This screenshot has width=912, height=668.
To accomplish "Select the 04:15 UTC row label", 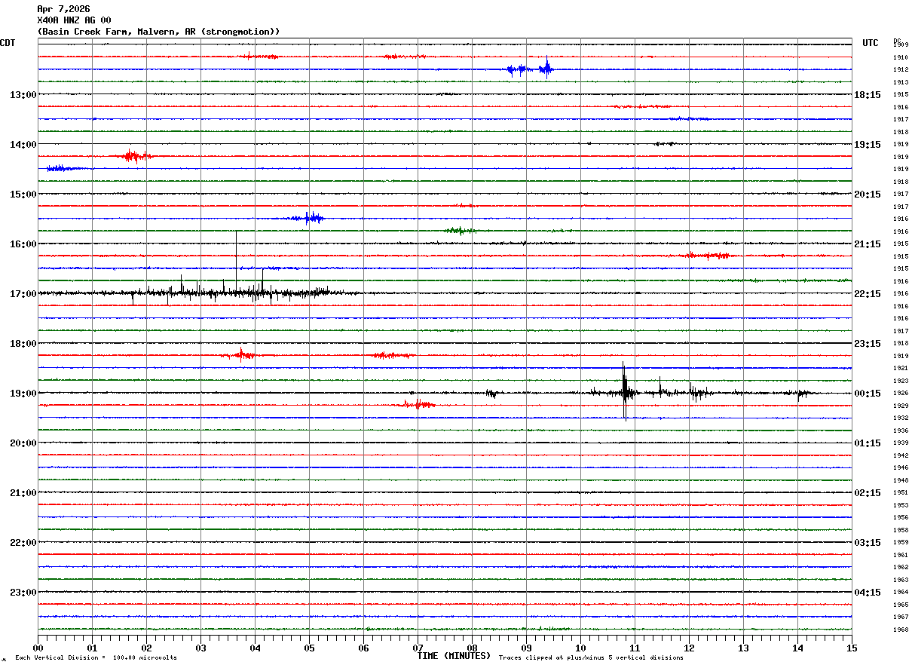I will (x=867, y=592).
